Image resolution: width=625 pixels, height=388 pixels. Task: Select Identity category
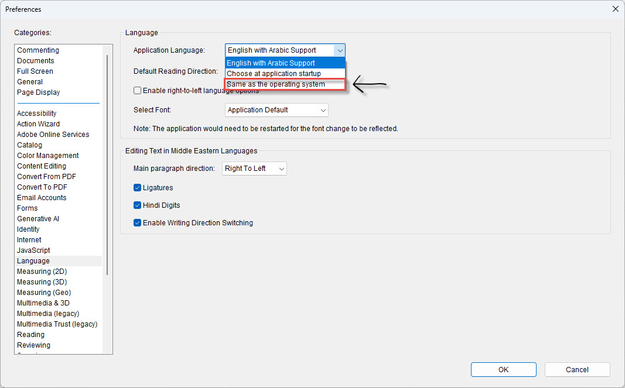28,229
